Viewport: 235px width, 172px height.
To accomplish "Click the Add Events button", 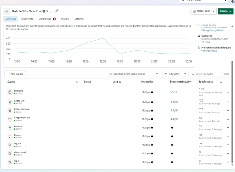I will [15, 74].
